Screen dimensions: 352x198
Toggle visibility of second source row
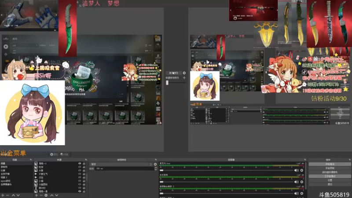[x=80, y=167]
